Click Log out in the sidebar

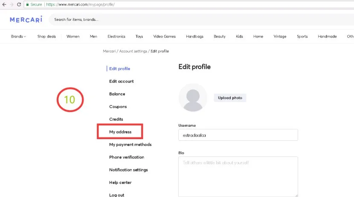(x=117, y=195)
